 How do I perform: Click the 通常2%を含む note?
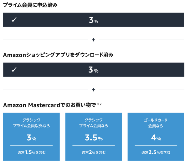click(93, 153)
